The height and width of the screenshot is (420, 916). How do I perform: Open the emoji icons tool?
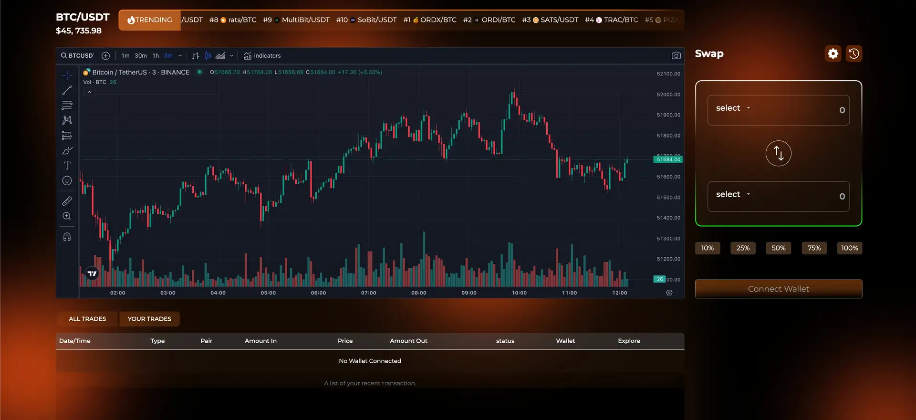tap(67, 181)
